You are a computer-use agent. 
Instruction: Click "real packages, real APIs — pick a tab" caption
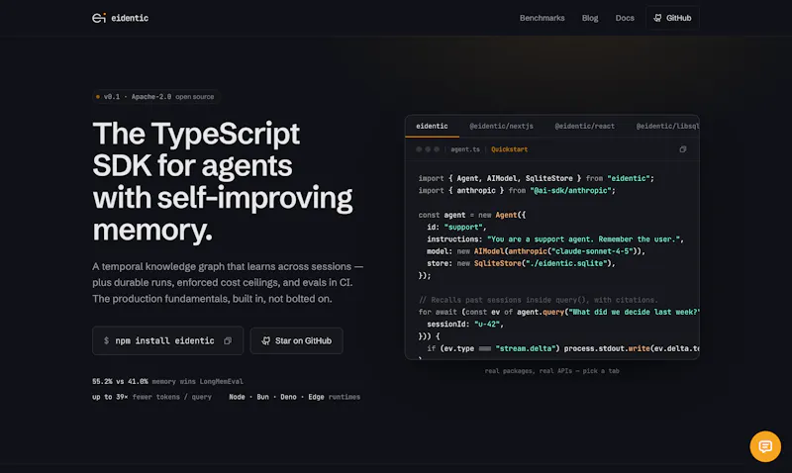[551, 371]
